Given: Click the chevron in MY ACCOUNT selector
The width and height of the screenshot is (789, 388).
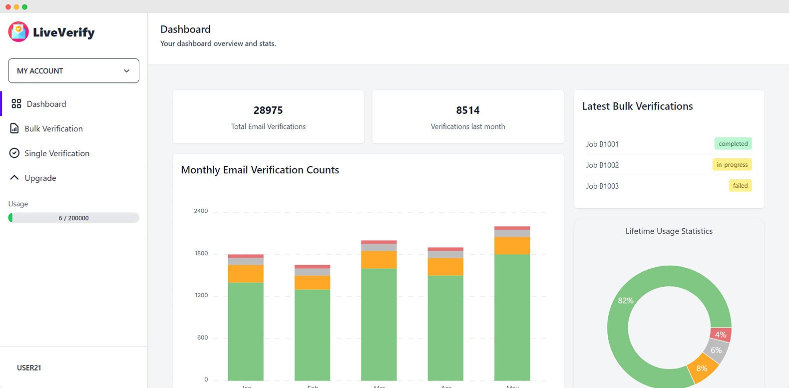Looking at the screenshot, I should tap(126, 71).
